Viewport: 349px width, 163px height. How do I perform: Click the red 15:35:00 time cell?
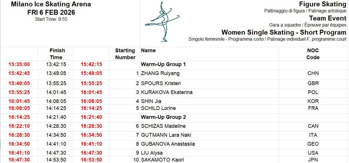(x=19, y=64)
